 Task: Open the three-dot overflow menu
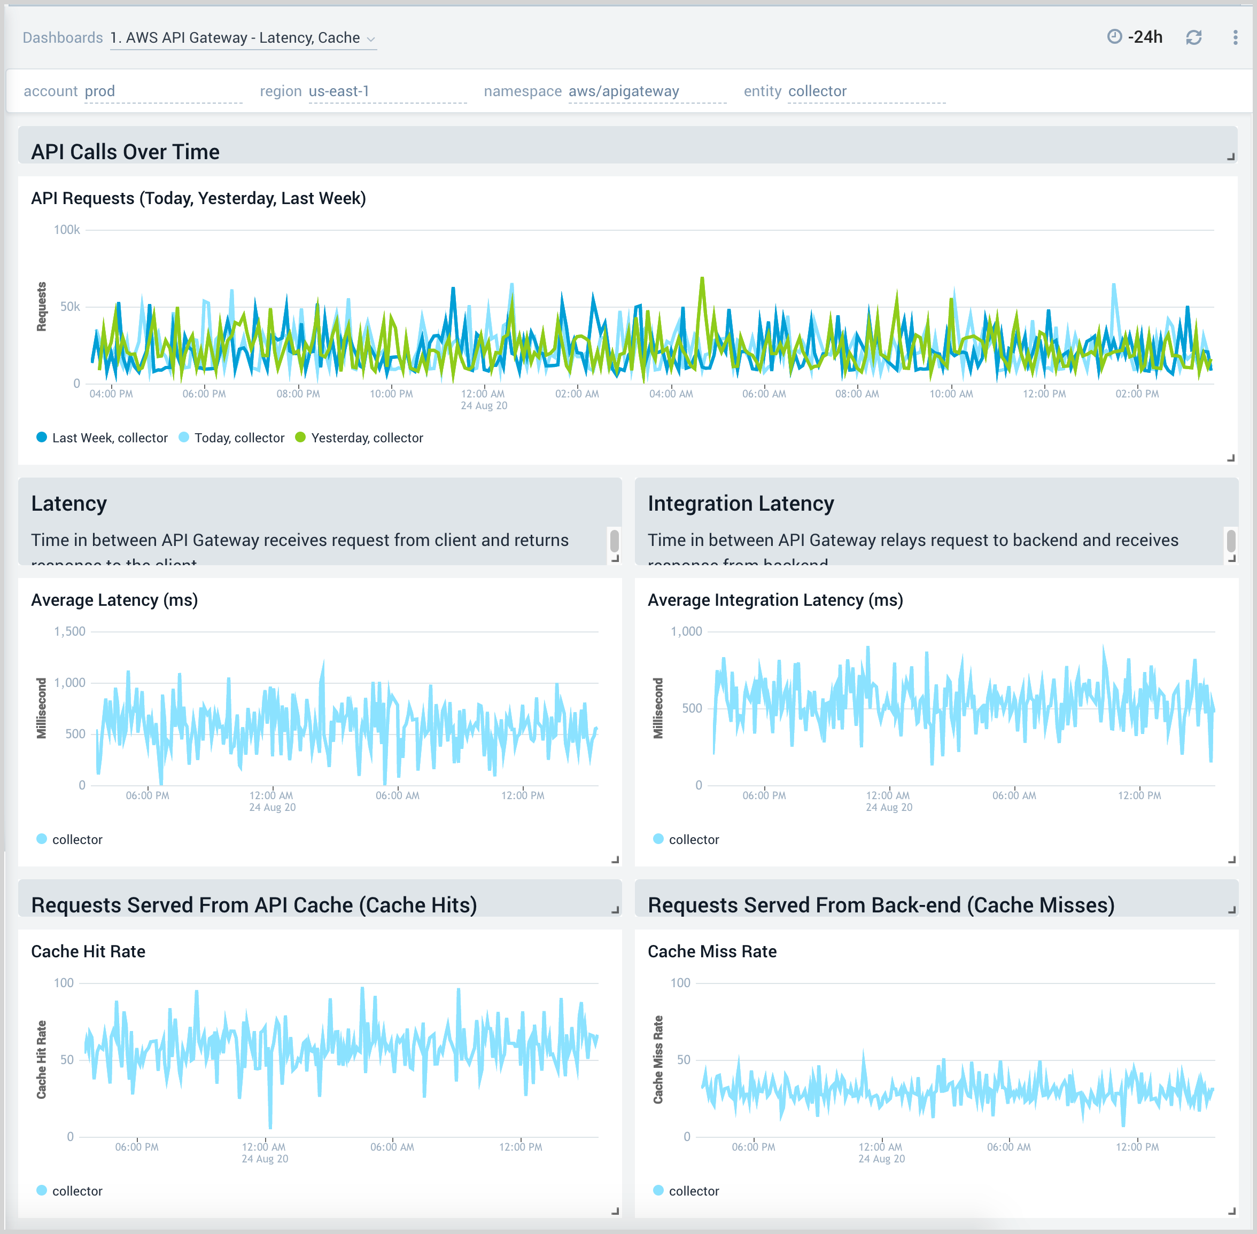[x=1235, y=37]
